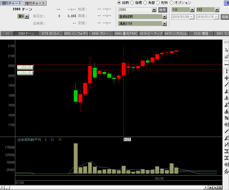Click the toolbar grip handle on the right toolbar
The image size is (229, 190).
tap(226, 42)
